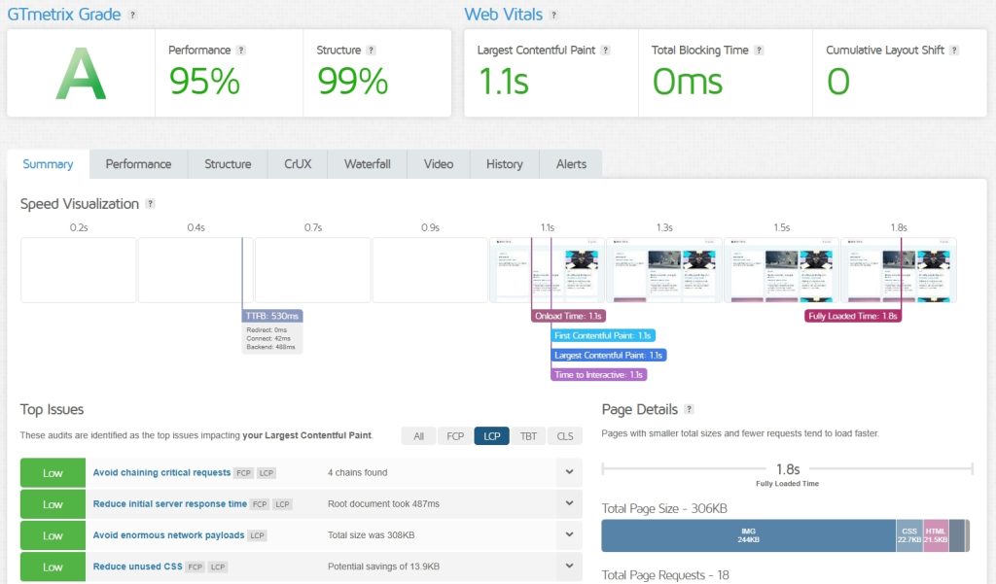This screenshot has width=996, height=584.
Task: Enable the TBT audit filter
Action: pyautogui.click(x=528, y=436)
